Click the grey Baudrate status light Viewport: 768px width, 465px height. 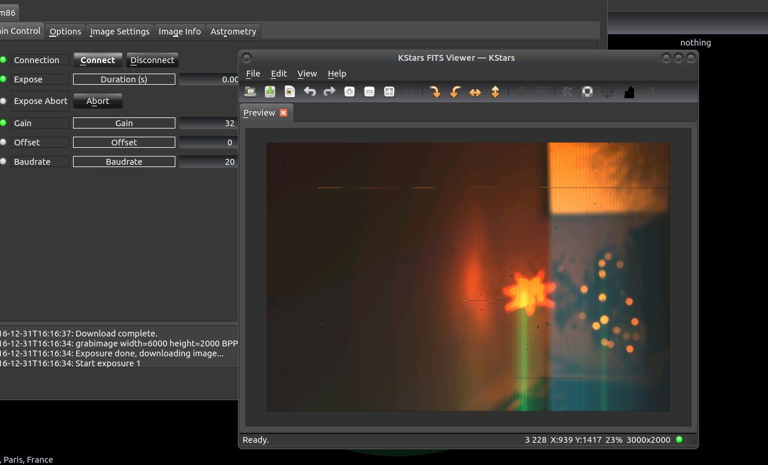[x=4, y=161]
